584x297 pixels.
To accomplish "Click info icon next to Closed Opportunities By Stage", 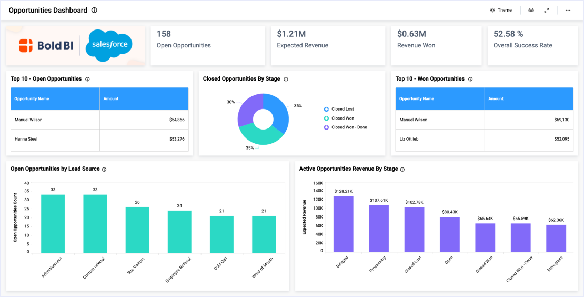I will [x=286, y=79].
